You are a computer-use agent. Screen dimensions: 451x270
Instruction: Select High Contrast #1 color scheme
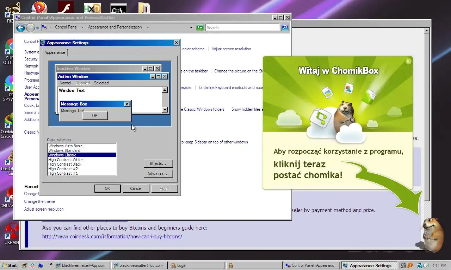pyautogui.click(x=82, y=173)
